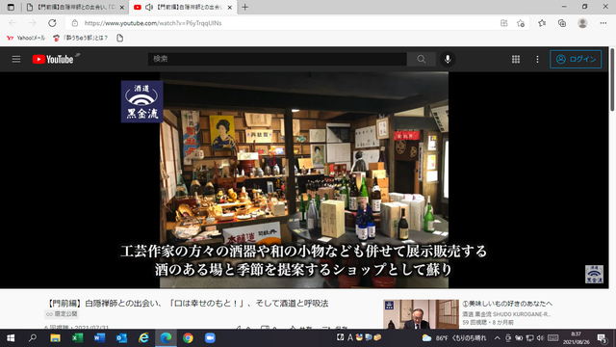Add this page to favorites

click(x=521, y=23)
